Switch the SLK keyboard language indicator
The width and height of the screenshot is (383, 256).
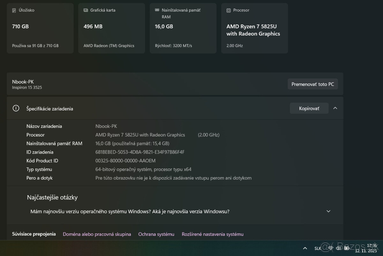(318, 248)
